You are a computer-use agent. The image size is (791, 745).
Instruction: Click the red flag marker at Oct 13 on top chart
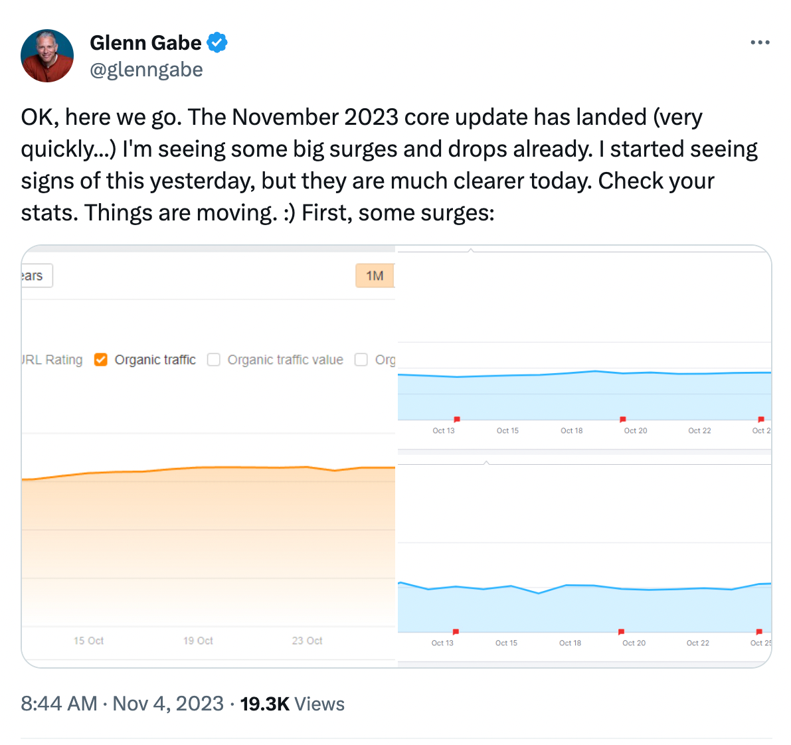point(456,419)
